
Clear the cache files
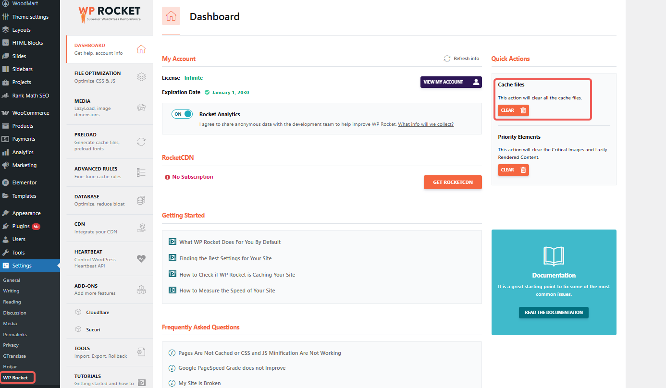513,110
